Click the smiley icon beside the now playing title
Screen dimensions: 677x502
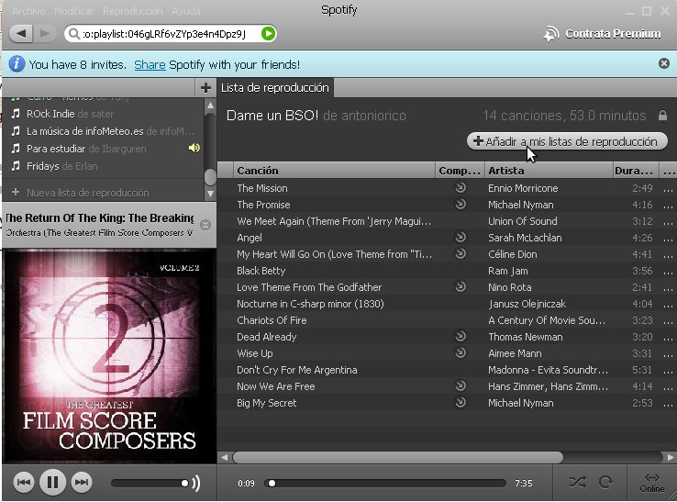205,225
